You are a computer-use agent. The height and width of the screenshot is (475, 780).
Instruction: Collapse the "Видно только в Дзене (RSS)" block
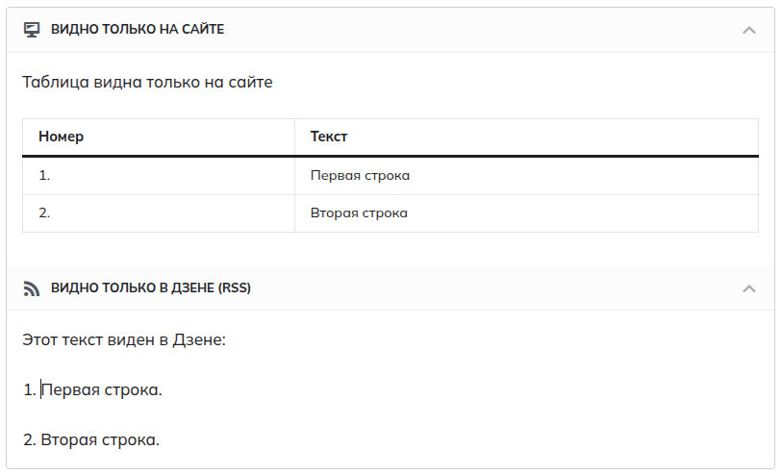click(x=749, y=287)
